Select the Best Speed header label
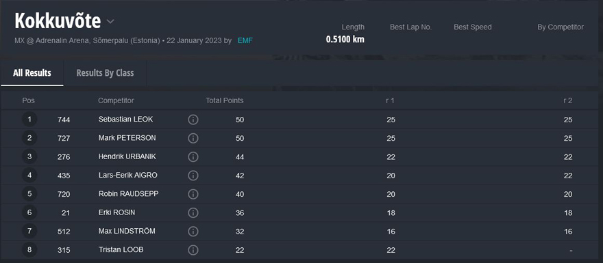The image size is (603, 263). 473,27
